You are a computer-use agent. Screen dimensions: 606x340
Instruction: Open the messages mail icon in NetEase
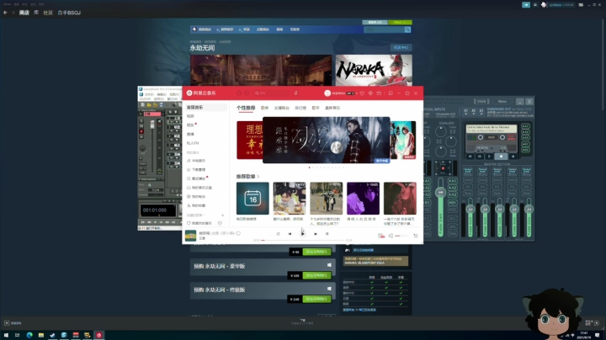coord(379,93)
